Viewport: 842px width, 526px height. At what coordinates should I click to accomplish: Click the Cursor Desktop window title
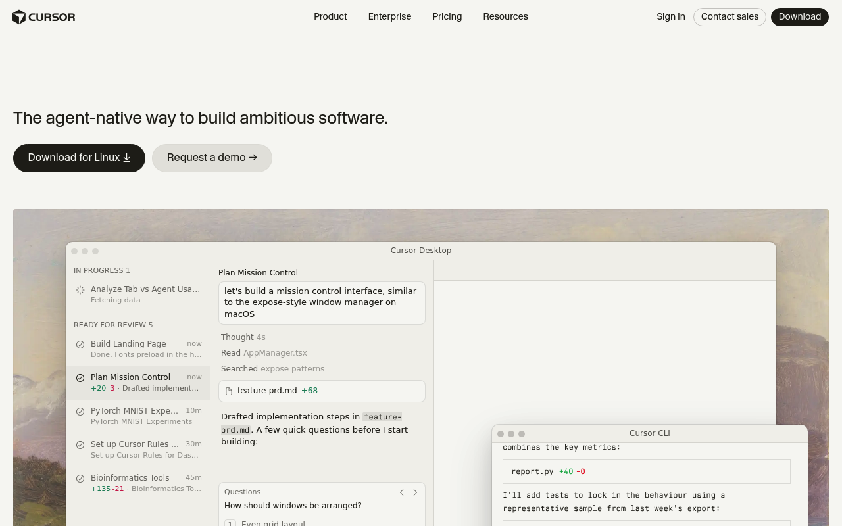coord(421,251)
